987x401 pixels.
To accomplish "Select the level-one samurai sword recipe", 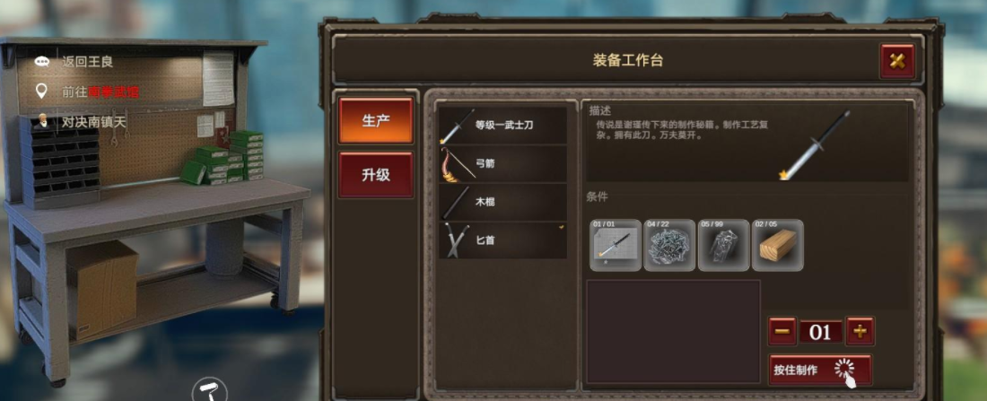I will [x=502, y=126].
